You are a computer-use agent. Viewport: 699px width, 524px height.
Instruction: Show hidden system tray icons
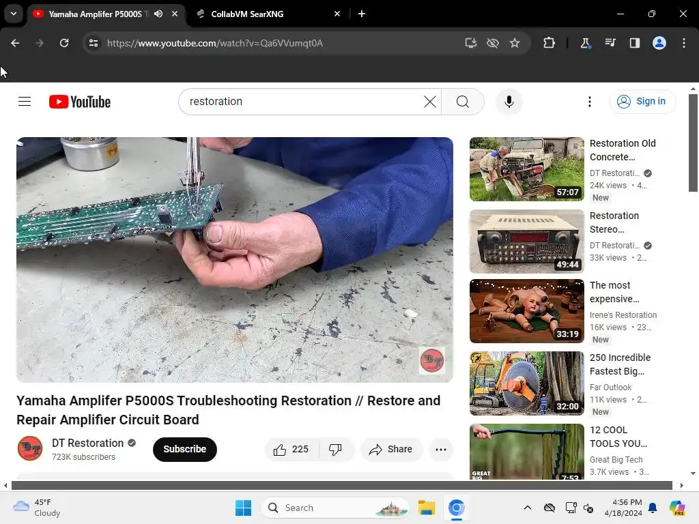[528, 508]
